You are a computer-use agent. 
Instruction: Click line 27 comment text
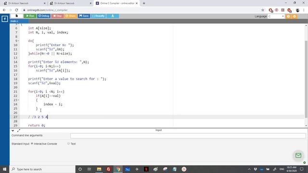(38, 117)
